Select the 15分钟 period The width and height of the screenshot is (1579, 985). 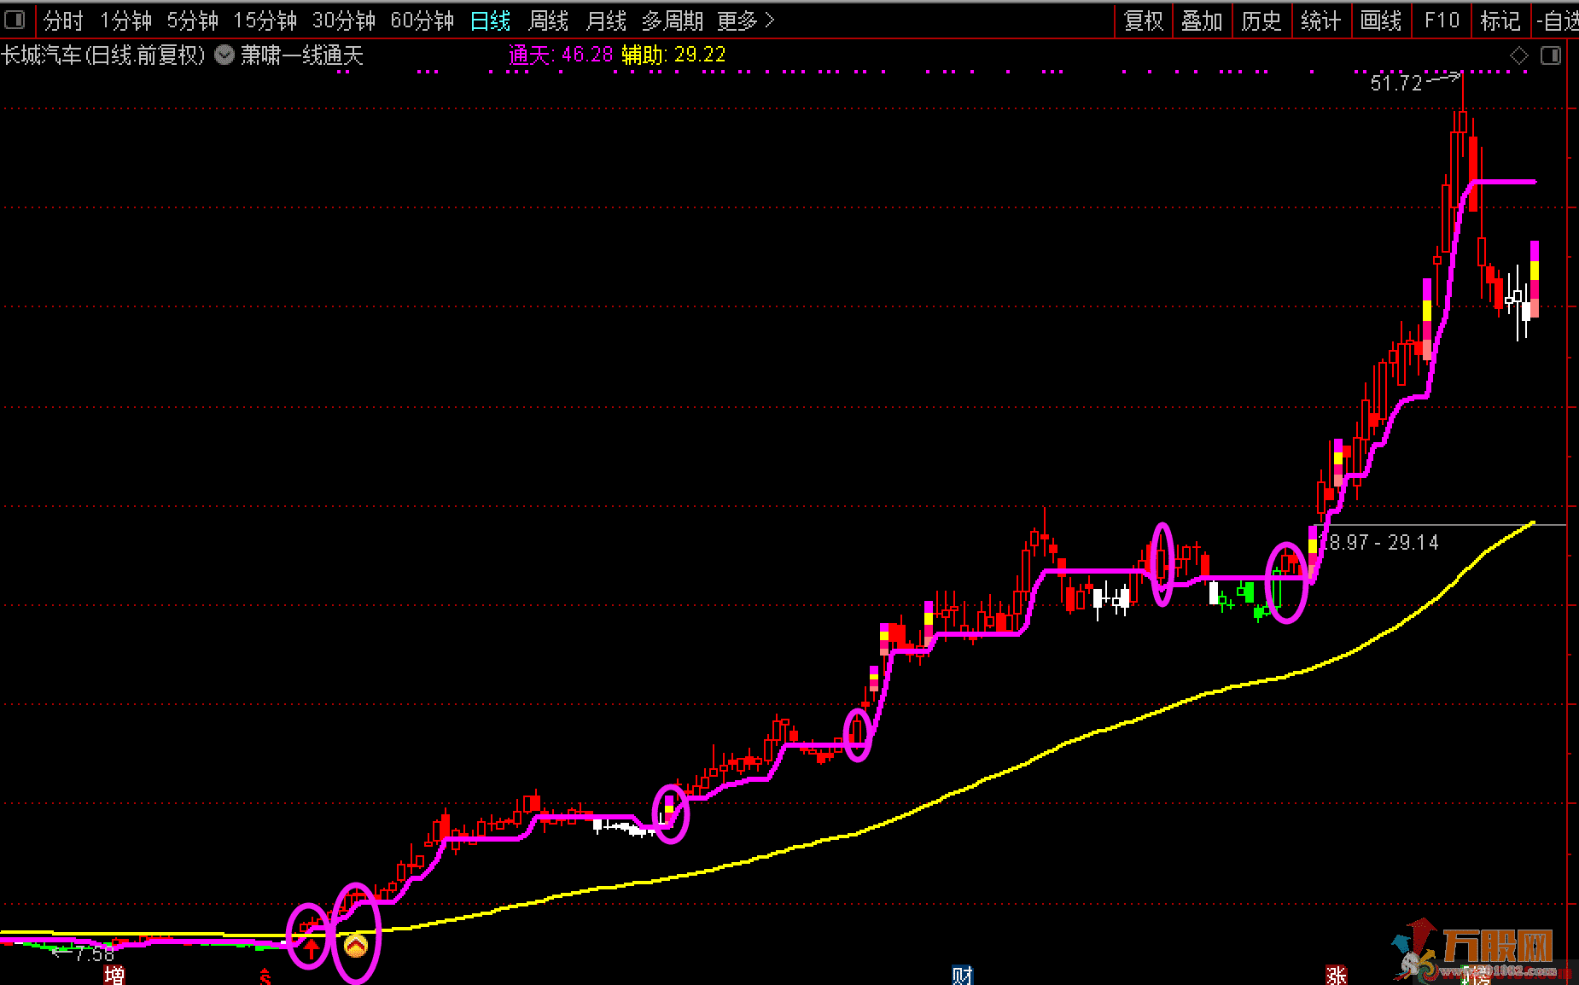click(x=265, y=20)
